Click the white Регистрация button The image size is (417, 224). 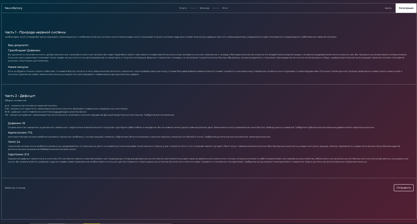[x=406, y=8]
